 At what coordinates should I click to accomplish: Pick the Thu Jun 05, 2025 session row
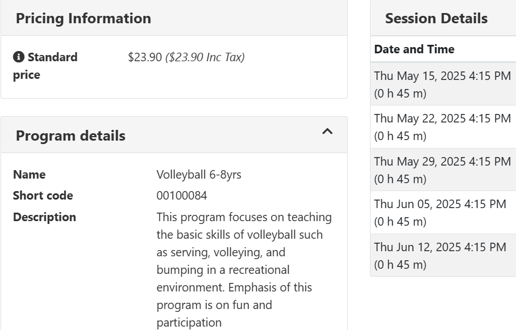[440, 213]
